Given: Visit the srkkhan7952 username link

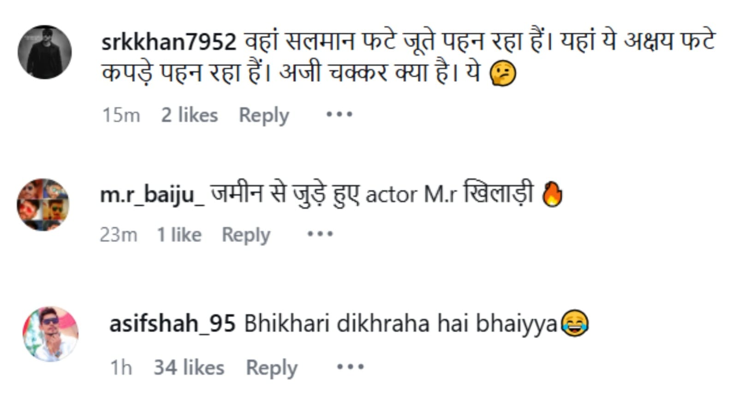Looking at the screenshot, I should pos(169,42).
